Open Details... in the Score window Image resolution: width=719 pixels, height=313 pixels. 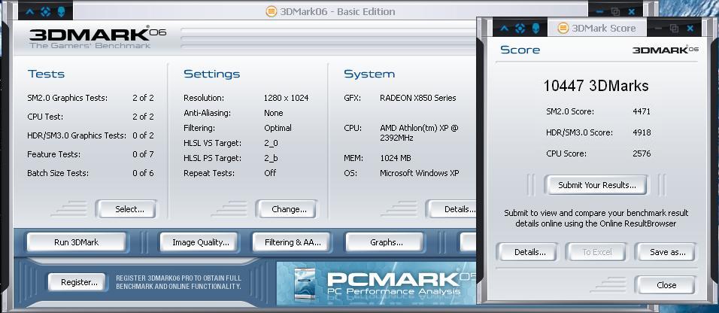pos(528,252)
